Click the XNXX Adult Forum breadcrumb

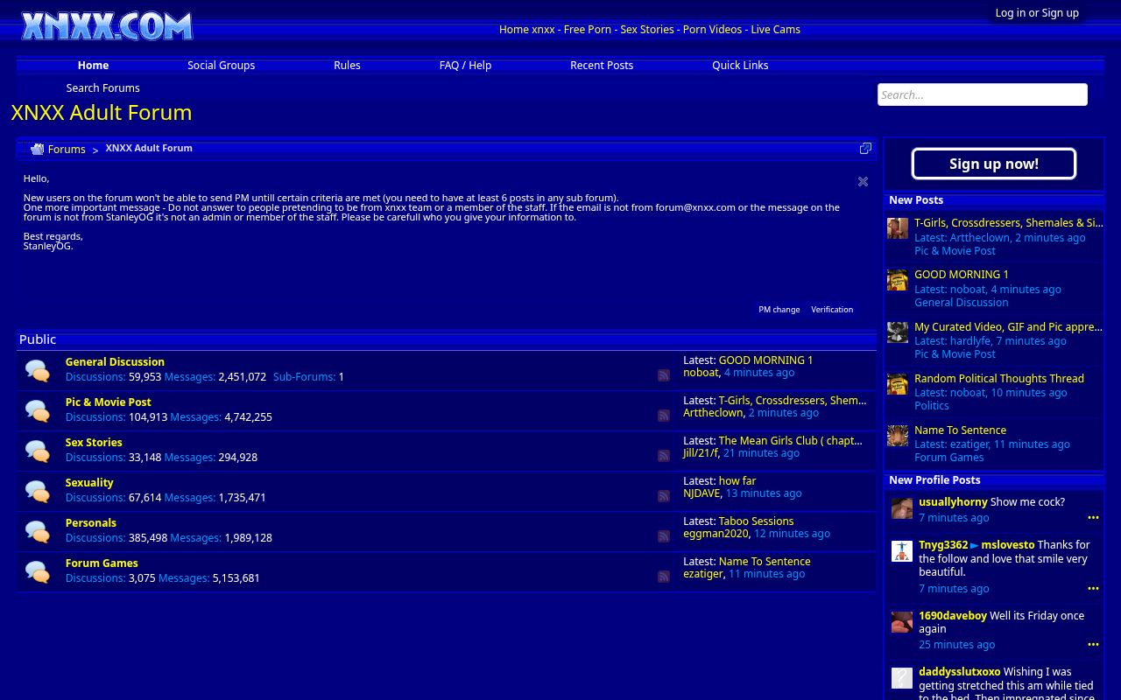pyautogui.click(x=149, y=148)
